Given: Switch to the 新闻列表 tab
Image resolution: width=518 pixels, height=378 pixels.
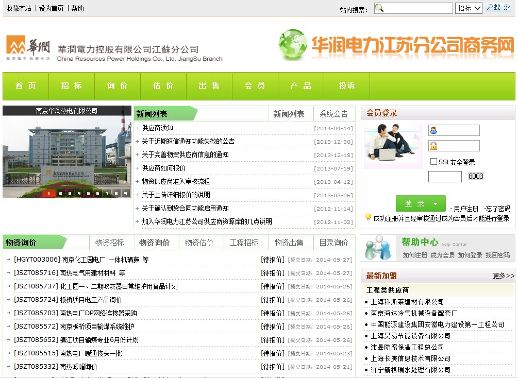Looking at the screenshot, I should [x=289, y=114].
